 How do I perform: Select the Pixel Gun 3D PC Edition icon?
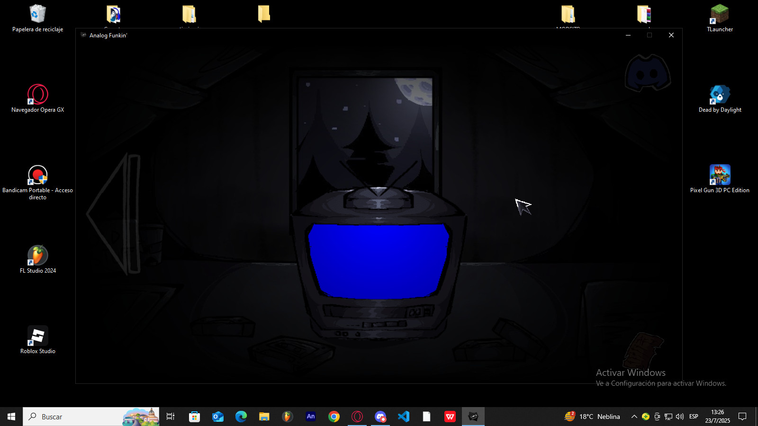click(x=720, y=175)
